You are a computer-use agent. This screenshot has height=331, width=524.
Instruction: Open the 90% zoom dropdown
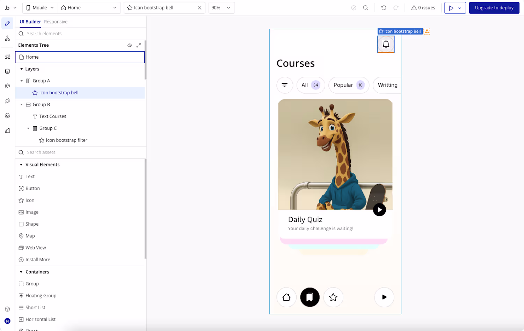(221, 8)
